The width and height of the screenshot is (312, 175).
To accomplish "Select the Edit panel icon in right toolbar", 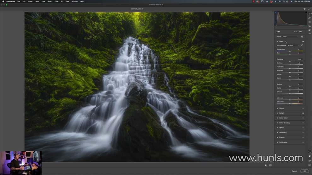I will [x=309, y=14].
